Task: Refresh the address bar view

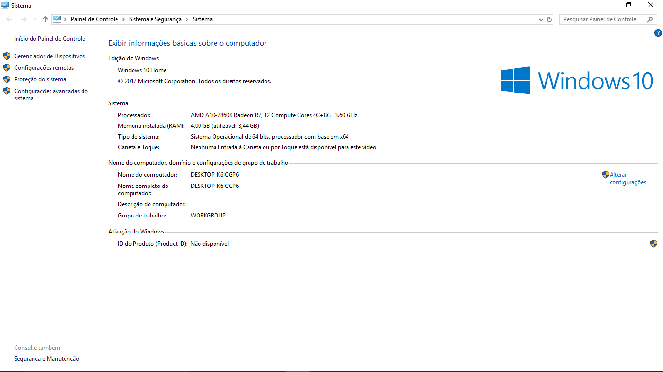Action: (x=549, y=19)
